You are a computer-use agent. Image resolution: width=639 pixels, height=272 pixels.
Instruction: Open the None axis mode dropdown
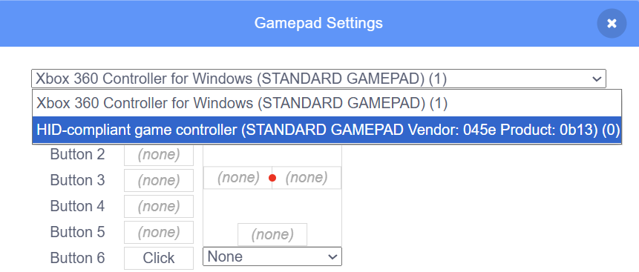(x=272, y=256)
